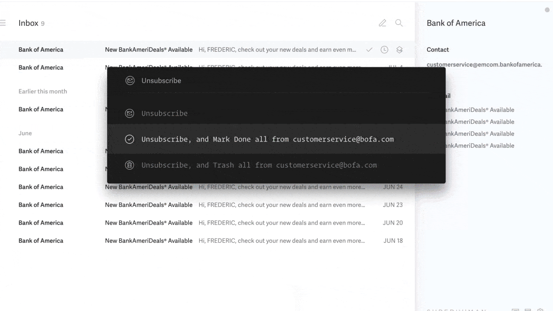Click the customerservice@emcom.bankofamerica contact email
The image size is (553, 311).
pos(484,64)
